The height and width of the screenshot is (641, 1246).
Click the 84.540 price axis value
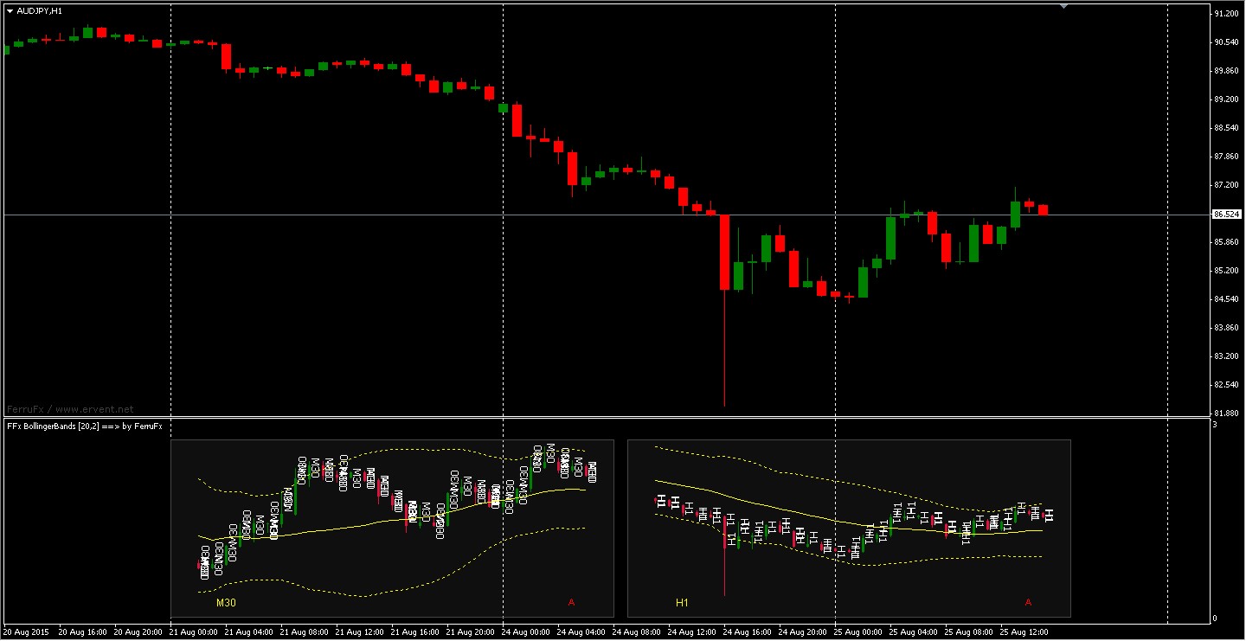pos(1226,299)
